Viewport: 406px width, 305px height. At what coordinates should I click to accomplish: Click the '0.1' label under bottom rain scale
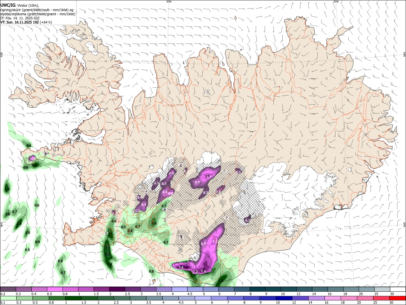click(x=2, y=303)
